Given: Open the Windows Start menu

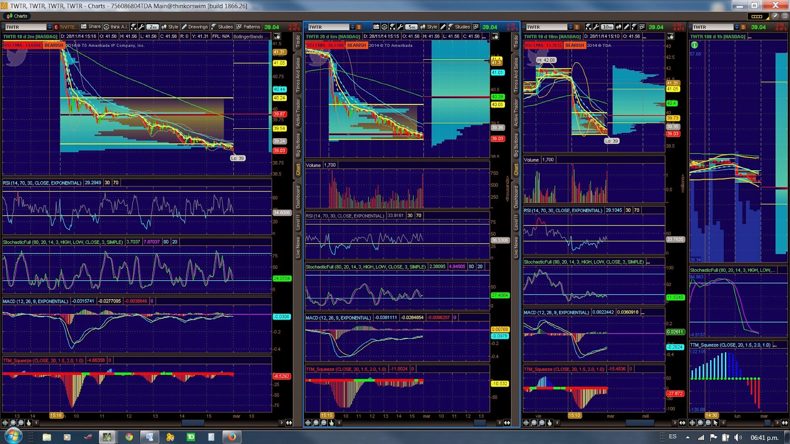Looking at the screenshot, I should click(13, 436).
